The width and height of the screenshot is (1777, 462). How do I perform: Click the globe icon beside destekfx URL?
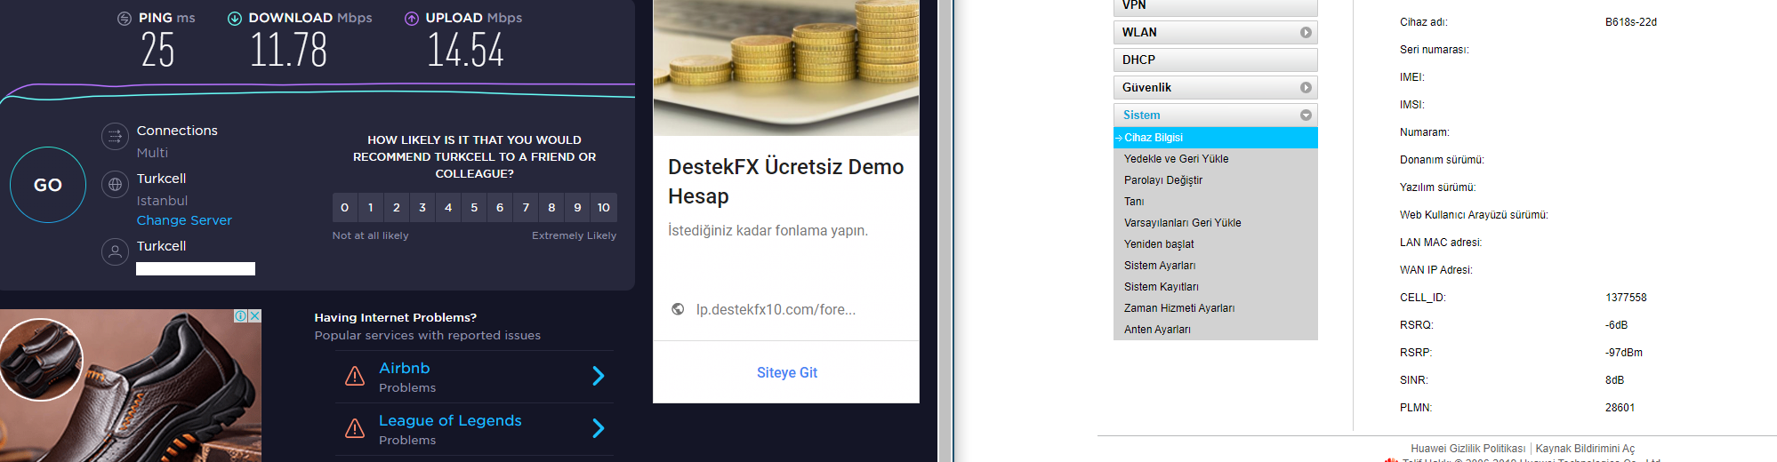click(x=678, y=309)
